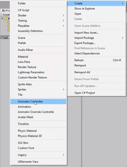
Task: Switch to the Project panel tab
Action: coord(6,10)
